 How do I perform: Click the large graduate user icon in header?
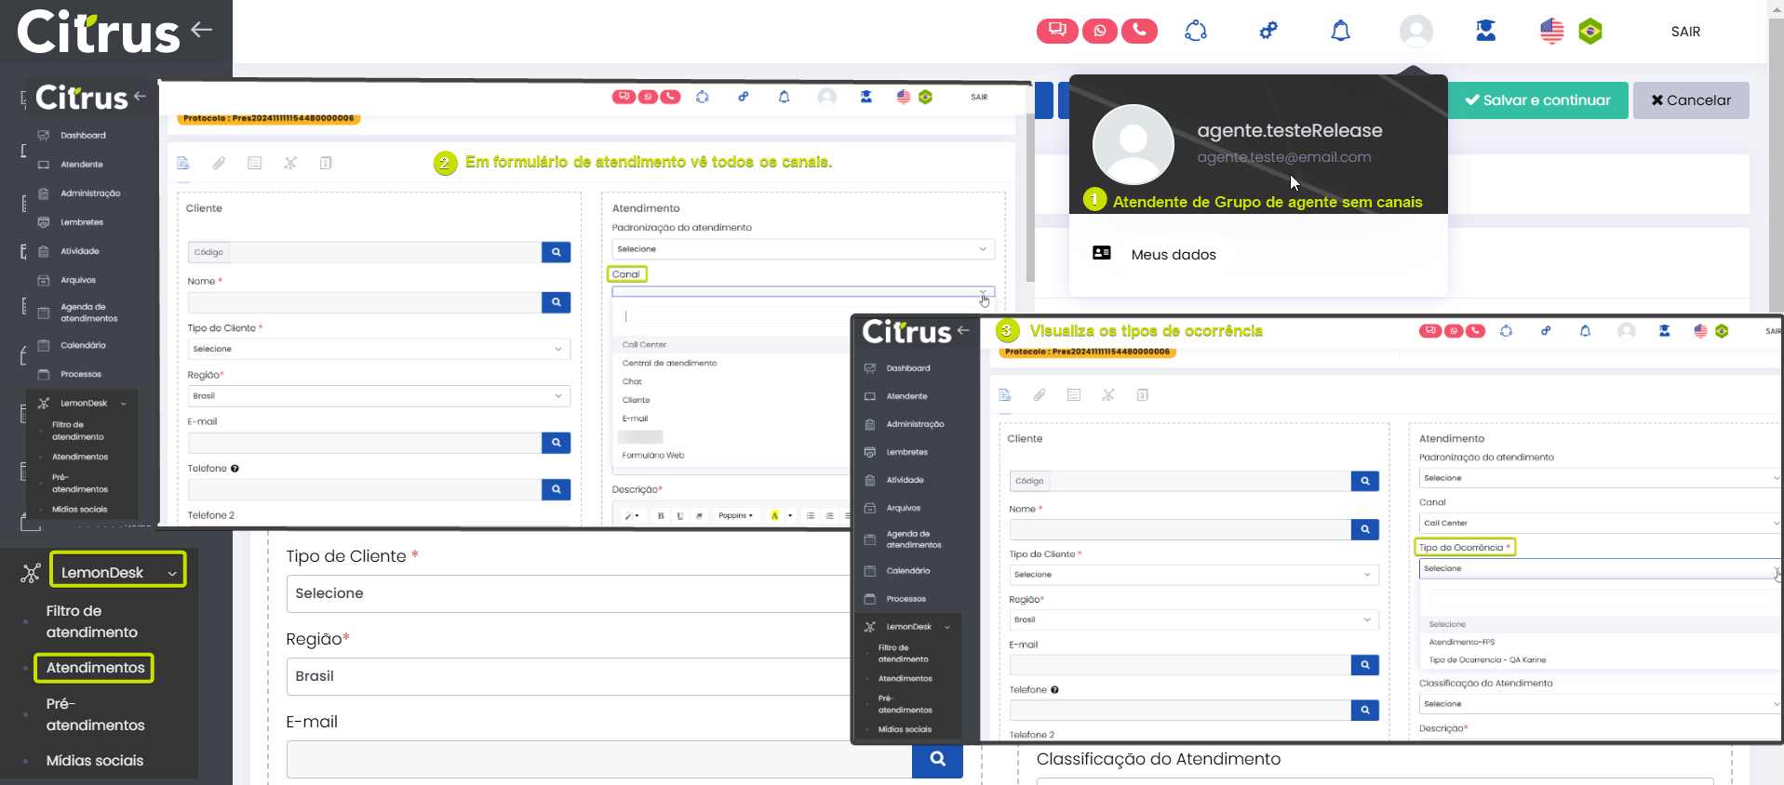(1486, 31)
